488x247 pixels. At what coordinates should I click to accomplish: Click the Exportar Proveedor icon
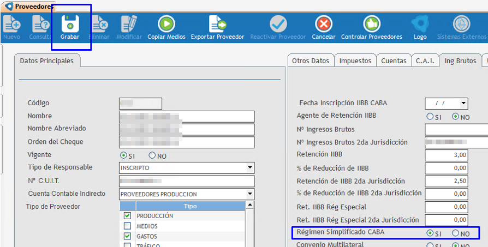pyautogui.click(x=217, y=24)
